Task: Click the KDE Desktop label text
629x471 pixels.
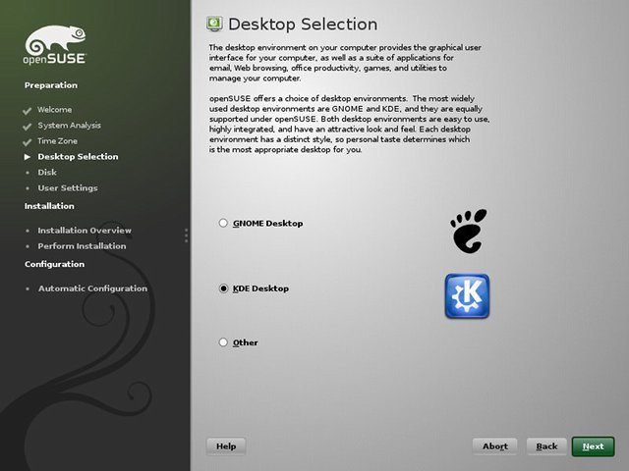Action: click(260, 288)
